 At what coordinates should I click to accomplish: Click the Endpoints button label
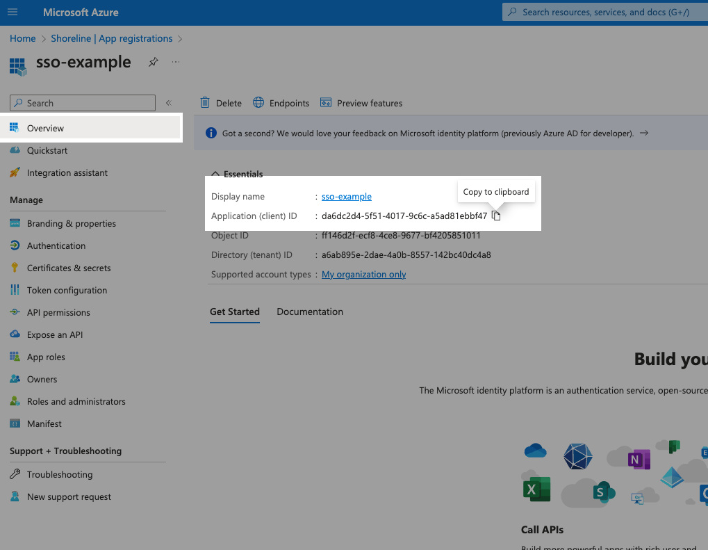click(x=289, y=103)
